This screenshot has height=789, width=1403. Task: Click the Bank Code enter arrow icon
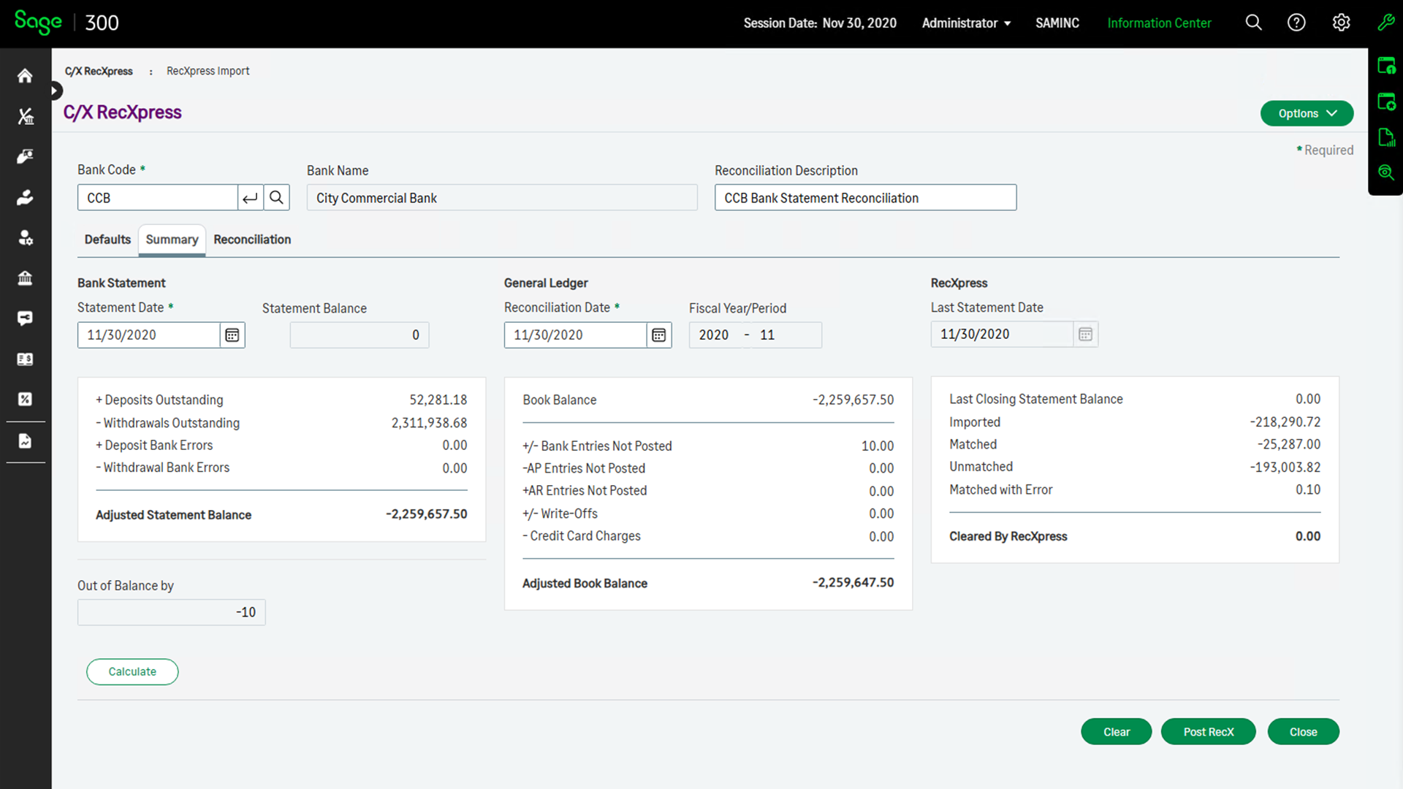tap(250, 197)
